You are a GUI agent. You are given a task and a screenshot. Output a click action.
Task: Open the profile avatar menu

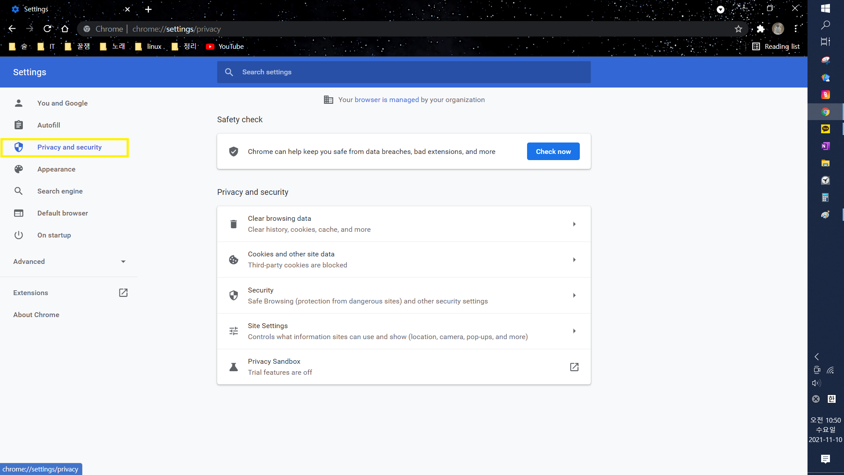(x=778, y=29)
